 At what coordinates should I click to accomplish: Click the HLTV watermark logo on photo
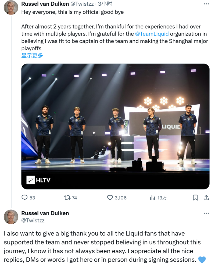tap(38, 180)
